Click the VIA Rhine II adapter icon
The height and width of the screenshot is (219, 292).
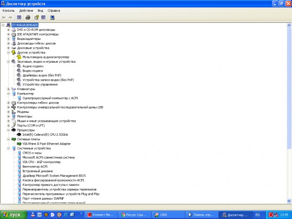pyautogui.click(x=19, y=144)
